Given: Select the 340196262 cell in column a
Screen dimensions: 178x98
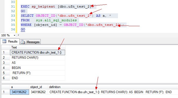Looking at the screenshot, I should pos(19,92).
